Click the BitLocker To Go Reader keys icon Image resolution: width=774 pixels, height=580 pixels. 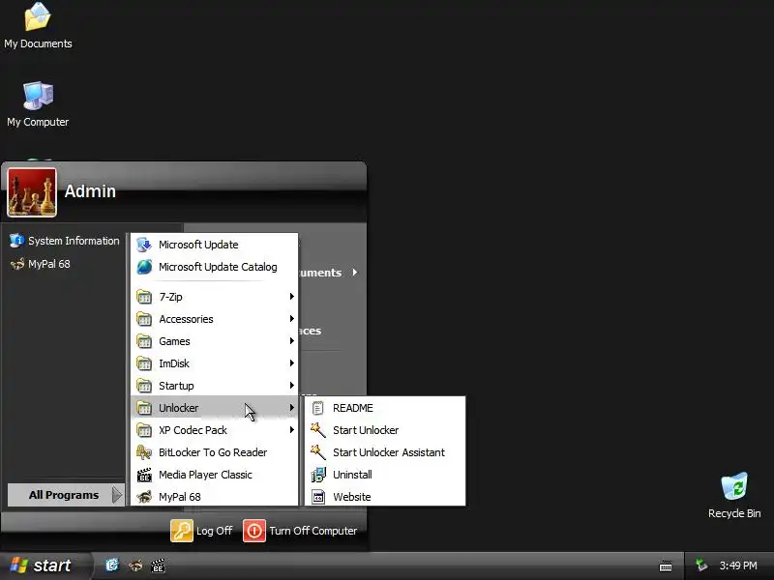144,452
